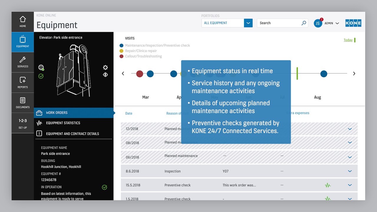Select the blue marker next to the red one
The height and width of the screenshot is (212, 377).
coord(150,74)
